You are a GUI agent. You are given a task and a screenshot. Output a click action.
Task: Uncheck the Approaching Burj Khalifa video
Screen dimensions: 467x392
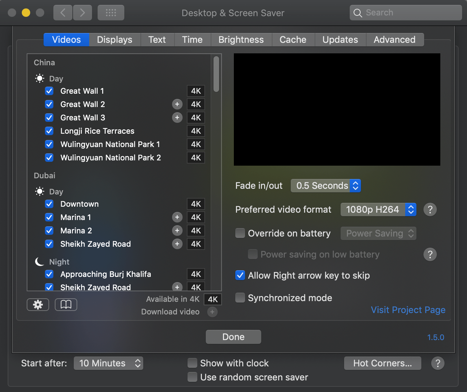[x=49, y=274]
